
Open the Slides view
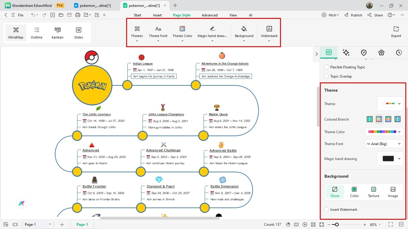(x=78, y=33)
